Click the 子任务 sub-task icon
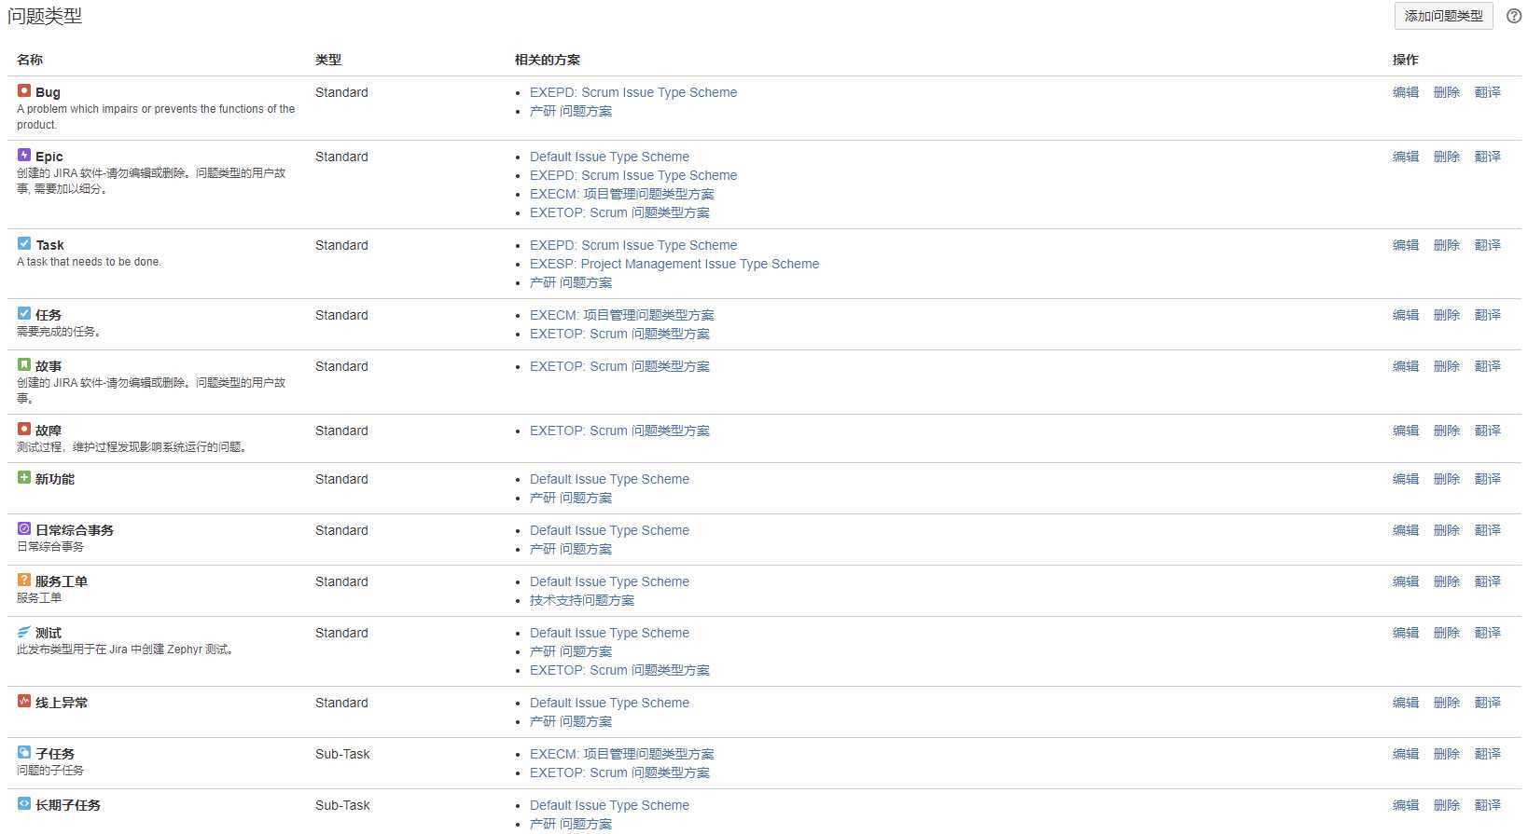 tap(24, 753)
